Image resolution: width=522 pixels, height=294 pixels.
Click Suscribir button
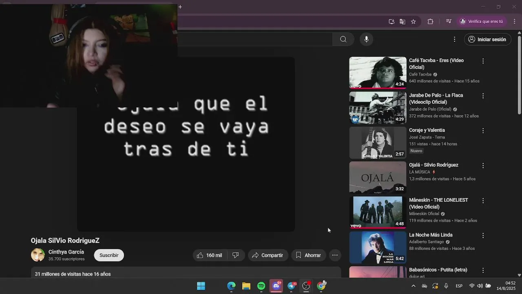[109, 255]
